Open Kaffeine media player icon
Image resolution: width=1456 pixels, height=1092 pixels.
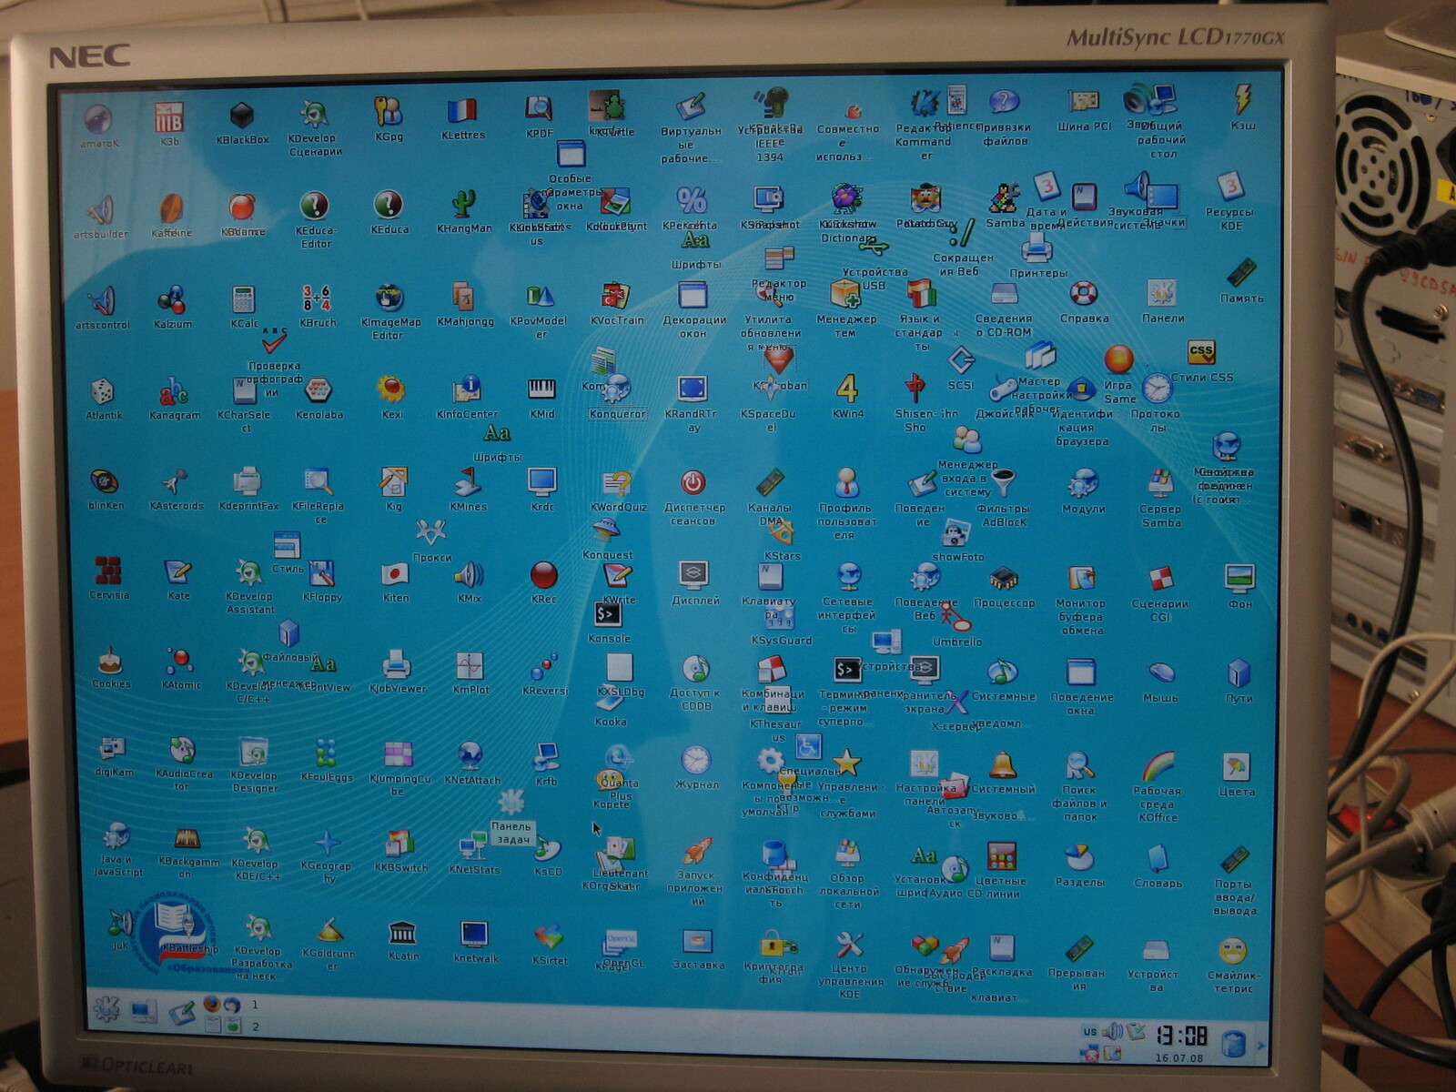tap(171, 209)
